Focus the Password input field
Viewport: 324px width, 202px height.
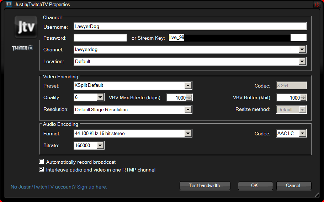point(100,38)
